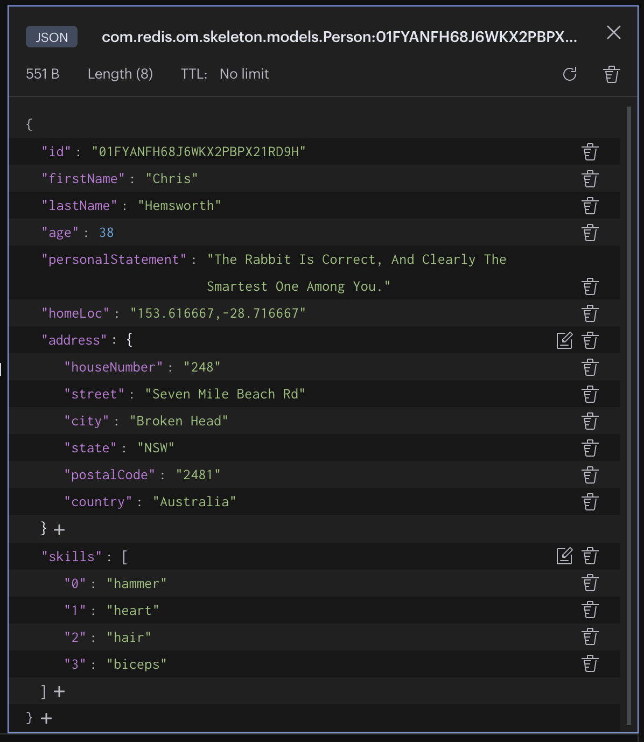The height and width of the screenshot is (742, 644).
Task: Add a new root-level field to the document
Action: pyautogui.click(x=46, y=718)
